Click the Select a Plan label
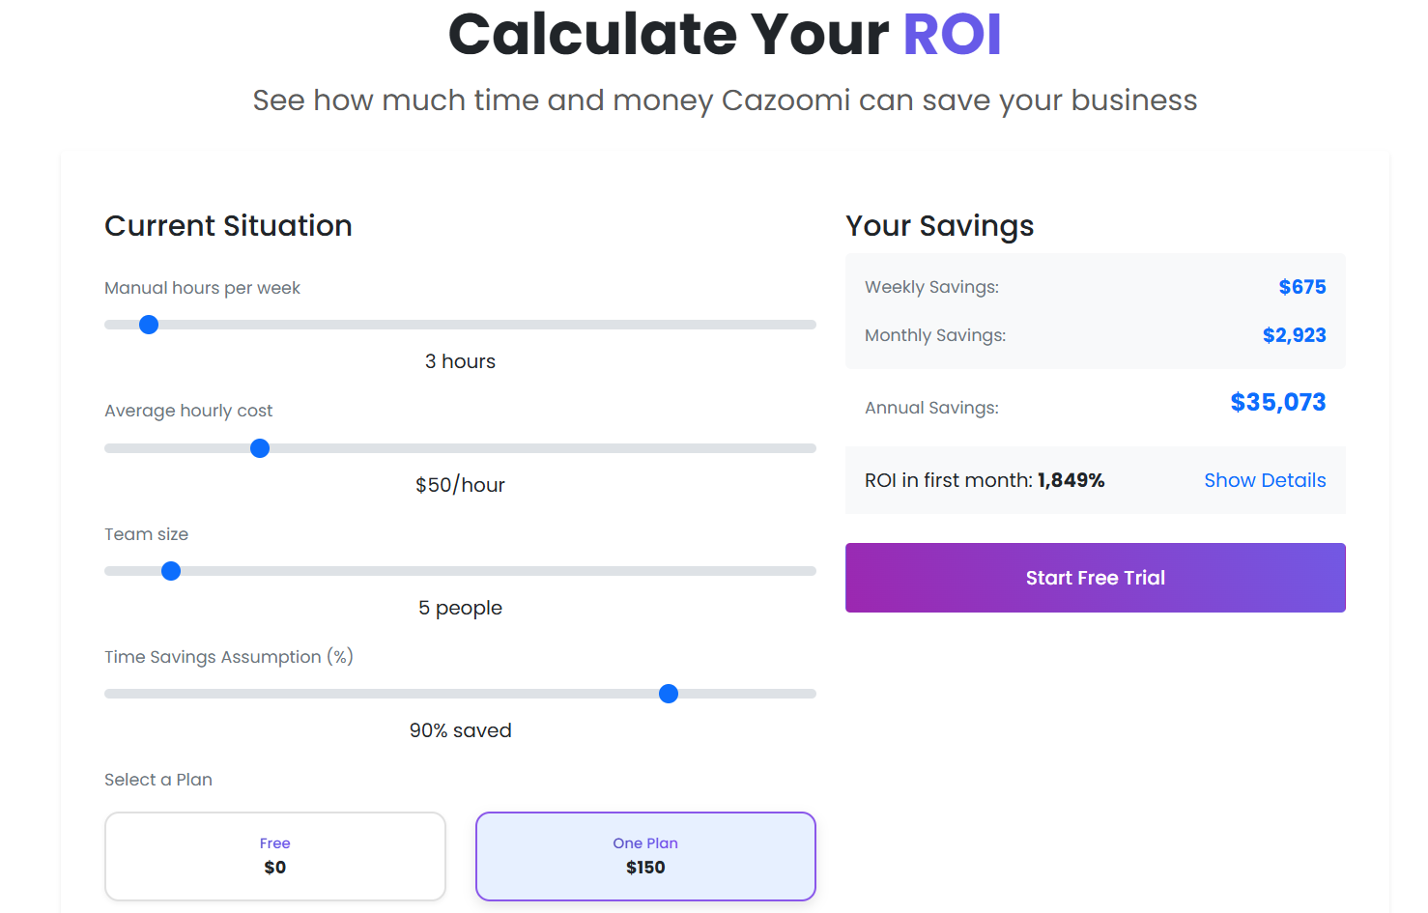Screen dimensions: 1428x913 (158, 780)
